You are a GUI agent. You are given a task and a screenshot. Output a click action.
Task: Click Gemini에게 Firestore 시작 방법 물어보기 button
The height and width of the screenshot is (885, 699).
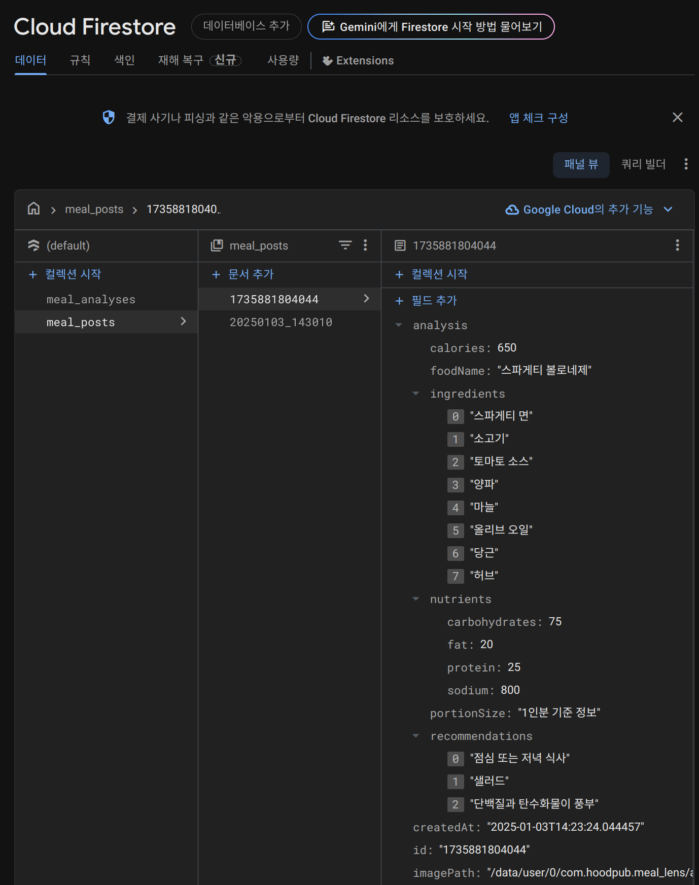pos(431,26)
